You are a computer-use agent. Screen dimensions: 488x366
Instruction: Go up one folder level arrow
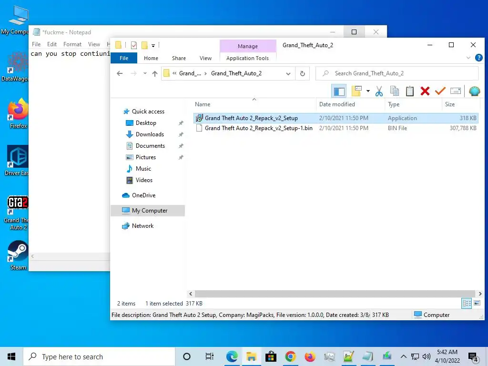coord(155,74)
